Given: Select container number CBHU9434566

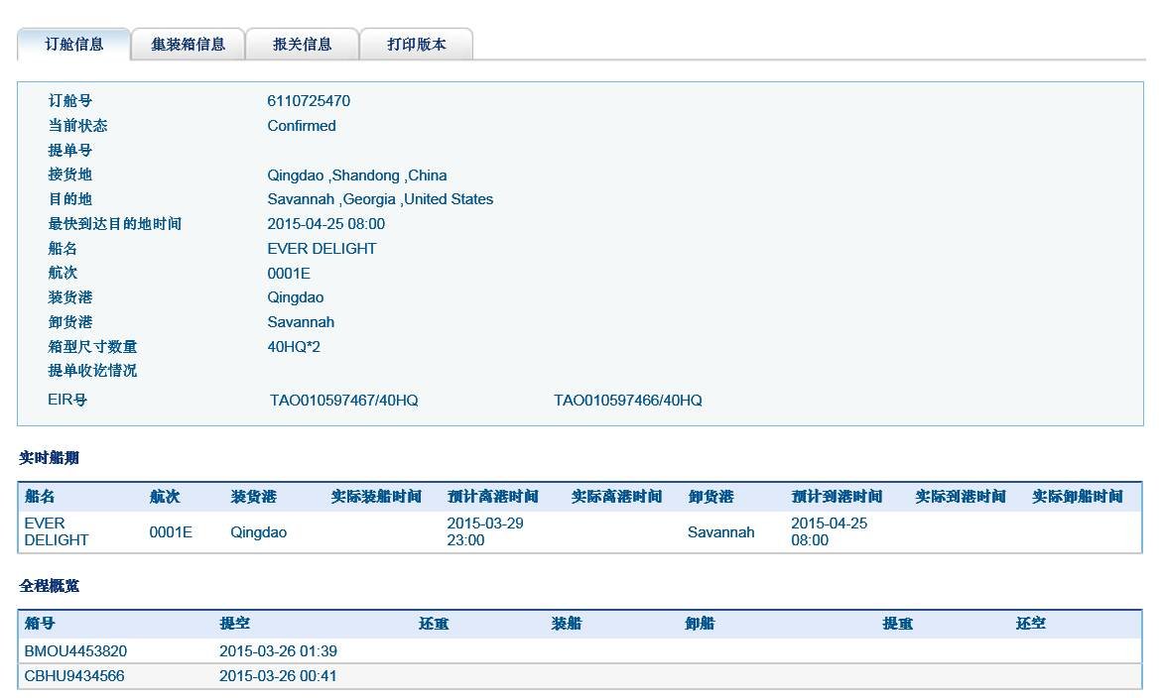Looking at the screenshot, I should pos(74,675).
